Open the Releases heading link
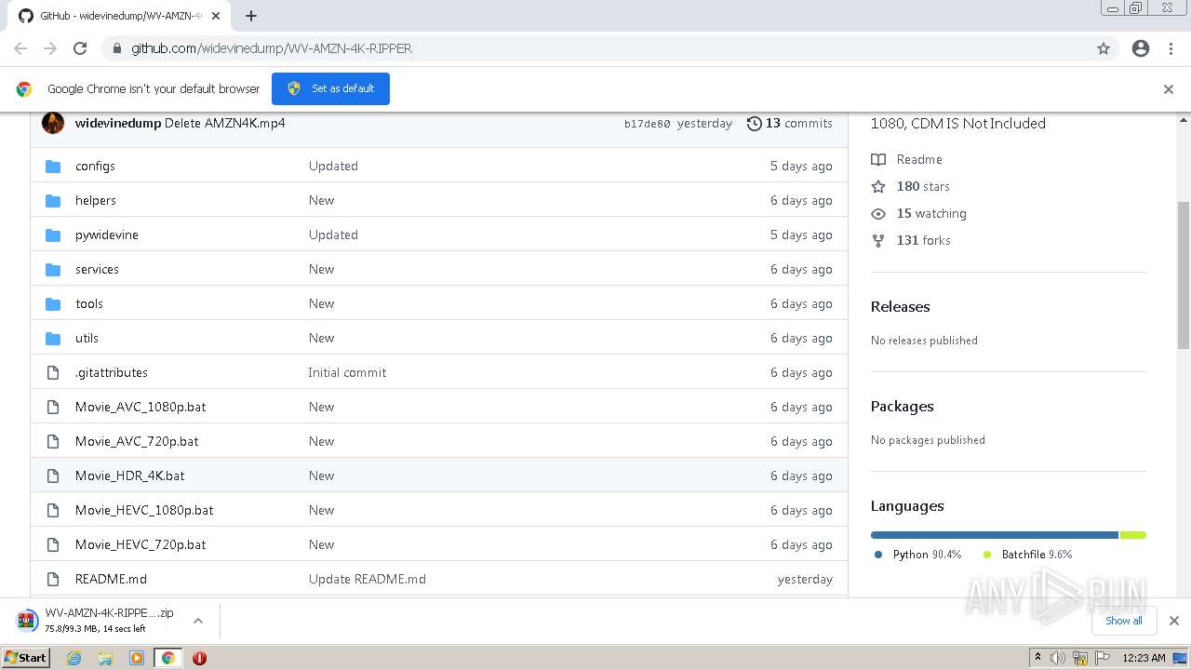 click(x=900, y=307)
